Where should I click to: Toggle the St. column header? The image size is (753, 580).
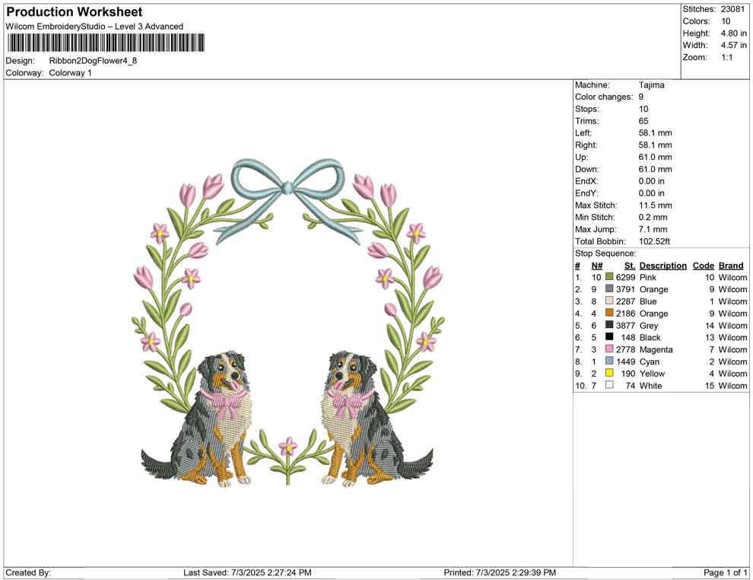[x=628, y=265]
